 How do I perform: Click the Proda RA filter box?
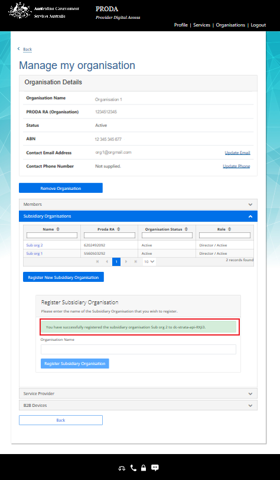pos(109,235)
